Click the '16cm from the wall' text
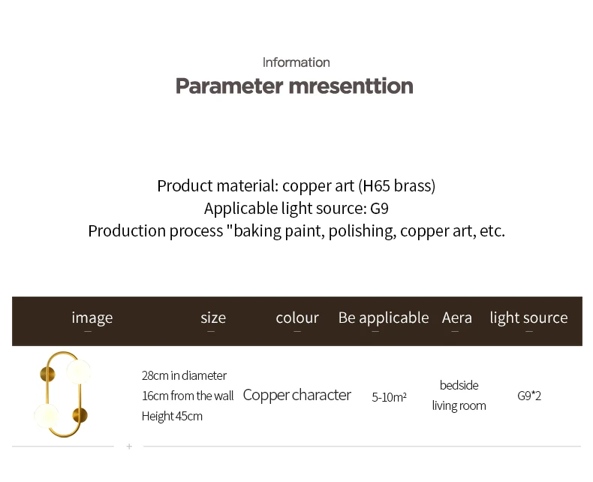 pos(188,396)
